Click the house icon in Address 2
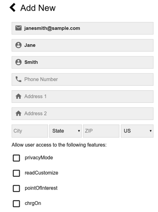The width and height of the screenshot is (158, 212). tap(18, 113)
